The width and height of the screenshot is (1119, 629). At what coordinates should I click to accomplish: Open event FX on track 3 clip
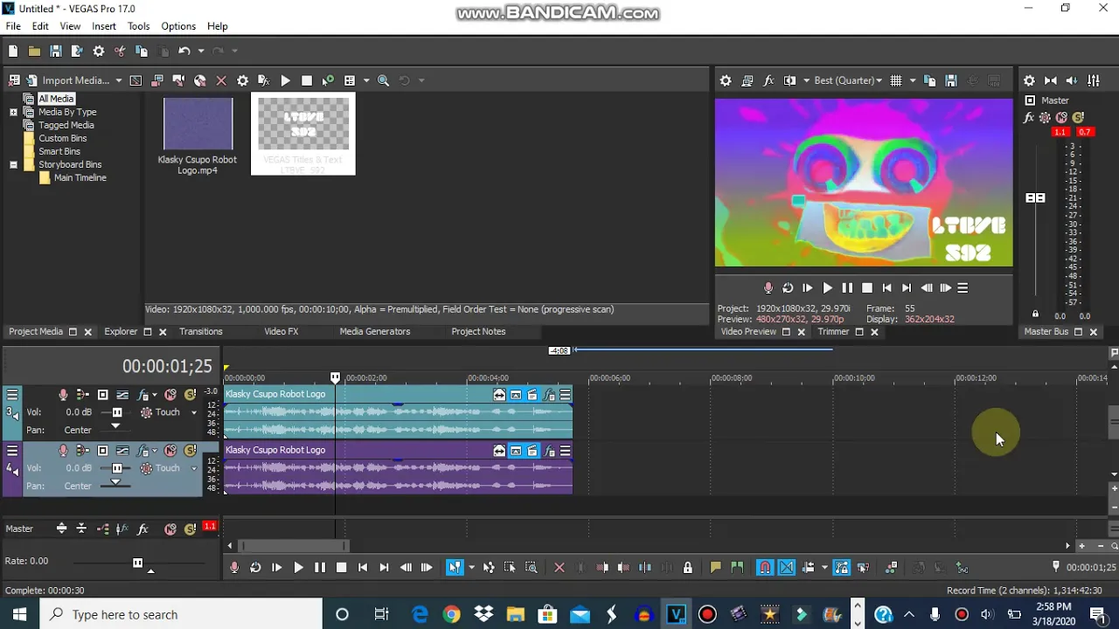[x=549, y=396]
